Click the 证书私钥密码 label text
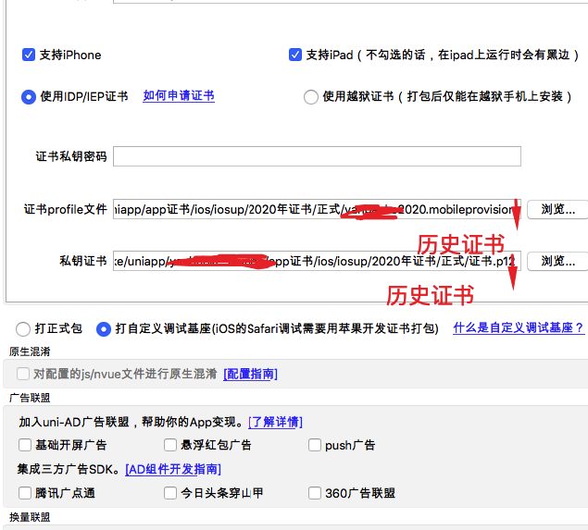Screen dimensions: 588x530 click(71, 156)
